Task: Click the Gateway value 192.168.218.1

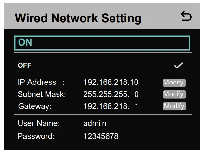Action: pos(111,106)
